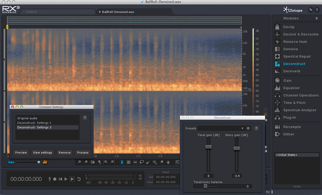
Task: Select the frequency selection tool
Action: coord(135,162)
